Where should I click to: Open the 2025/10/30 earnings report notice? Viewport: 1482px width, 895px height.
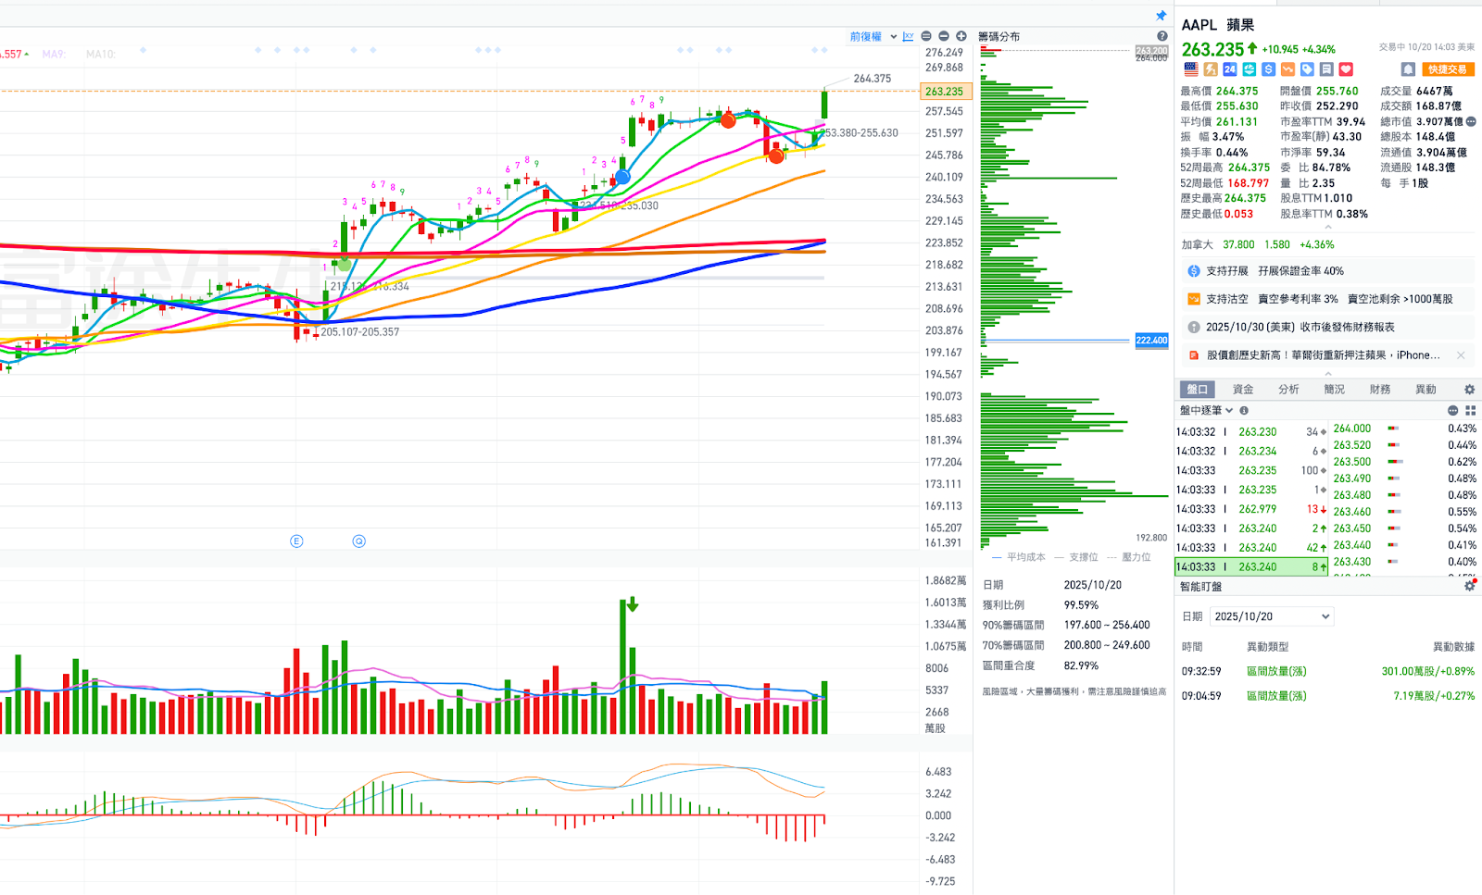(x=1328, y=327)
